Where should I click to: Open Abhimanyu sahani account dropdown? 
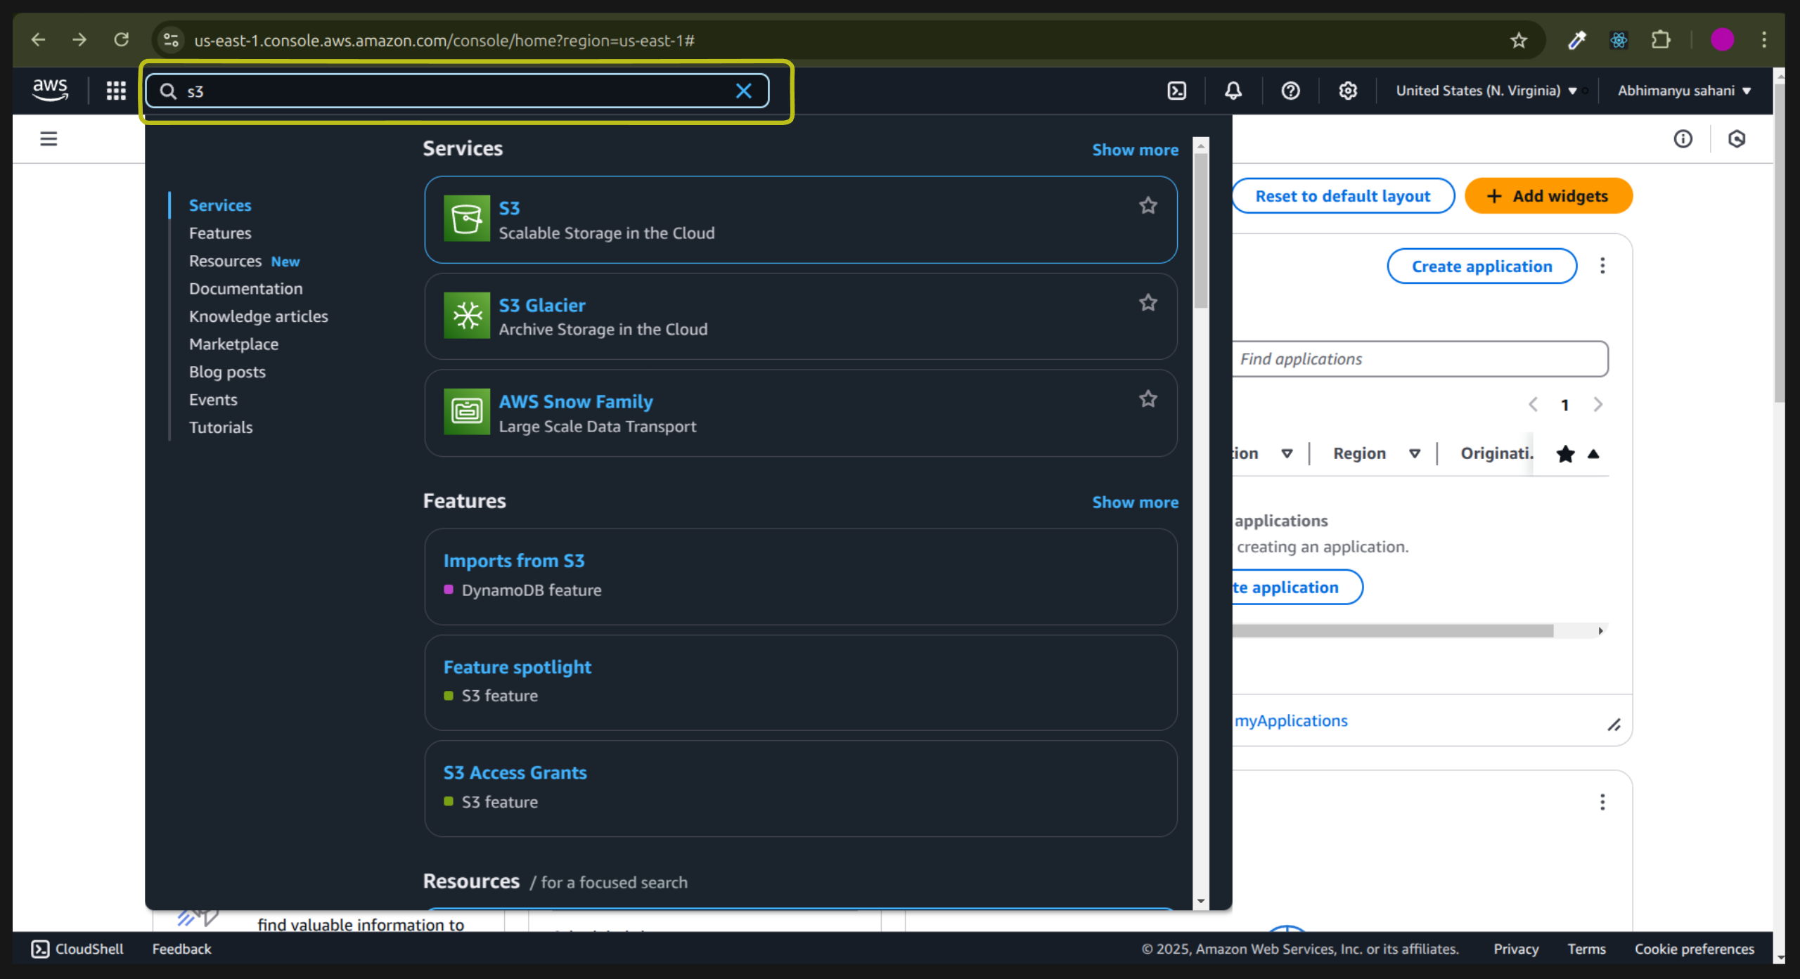[x=1684, y=91]
